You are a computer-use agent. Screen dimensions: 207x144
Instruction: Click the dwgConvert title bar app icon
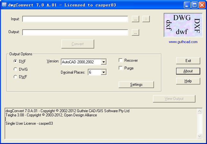pyautogui.click(x=4, y=5)
